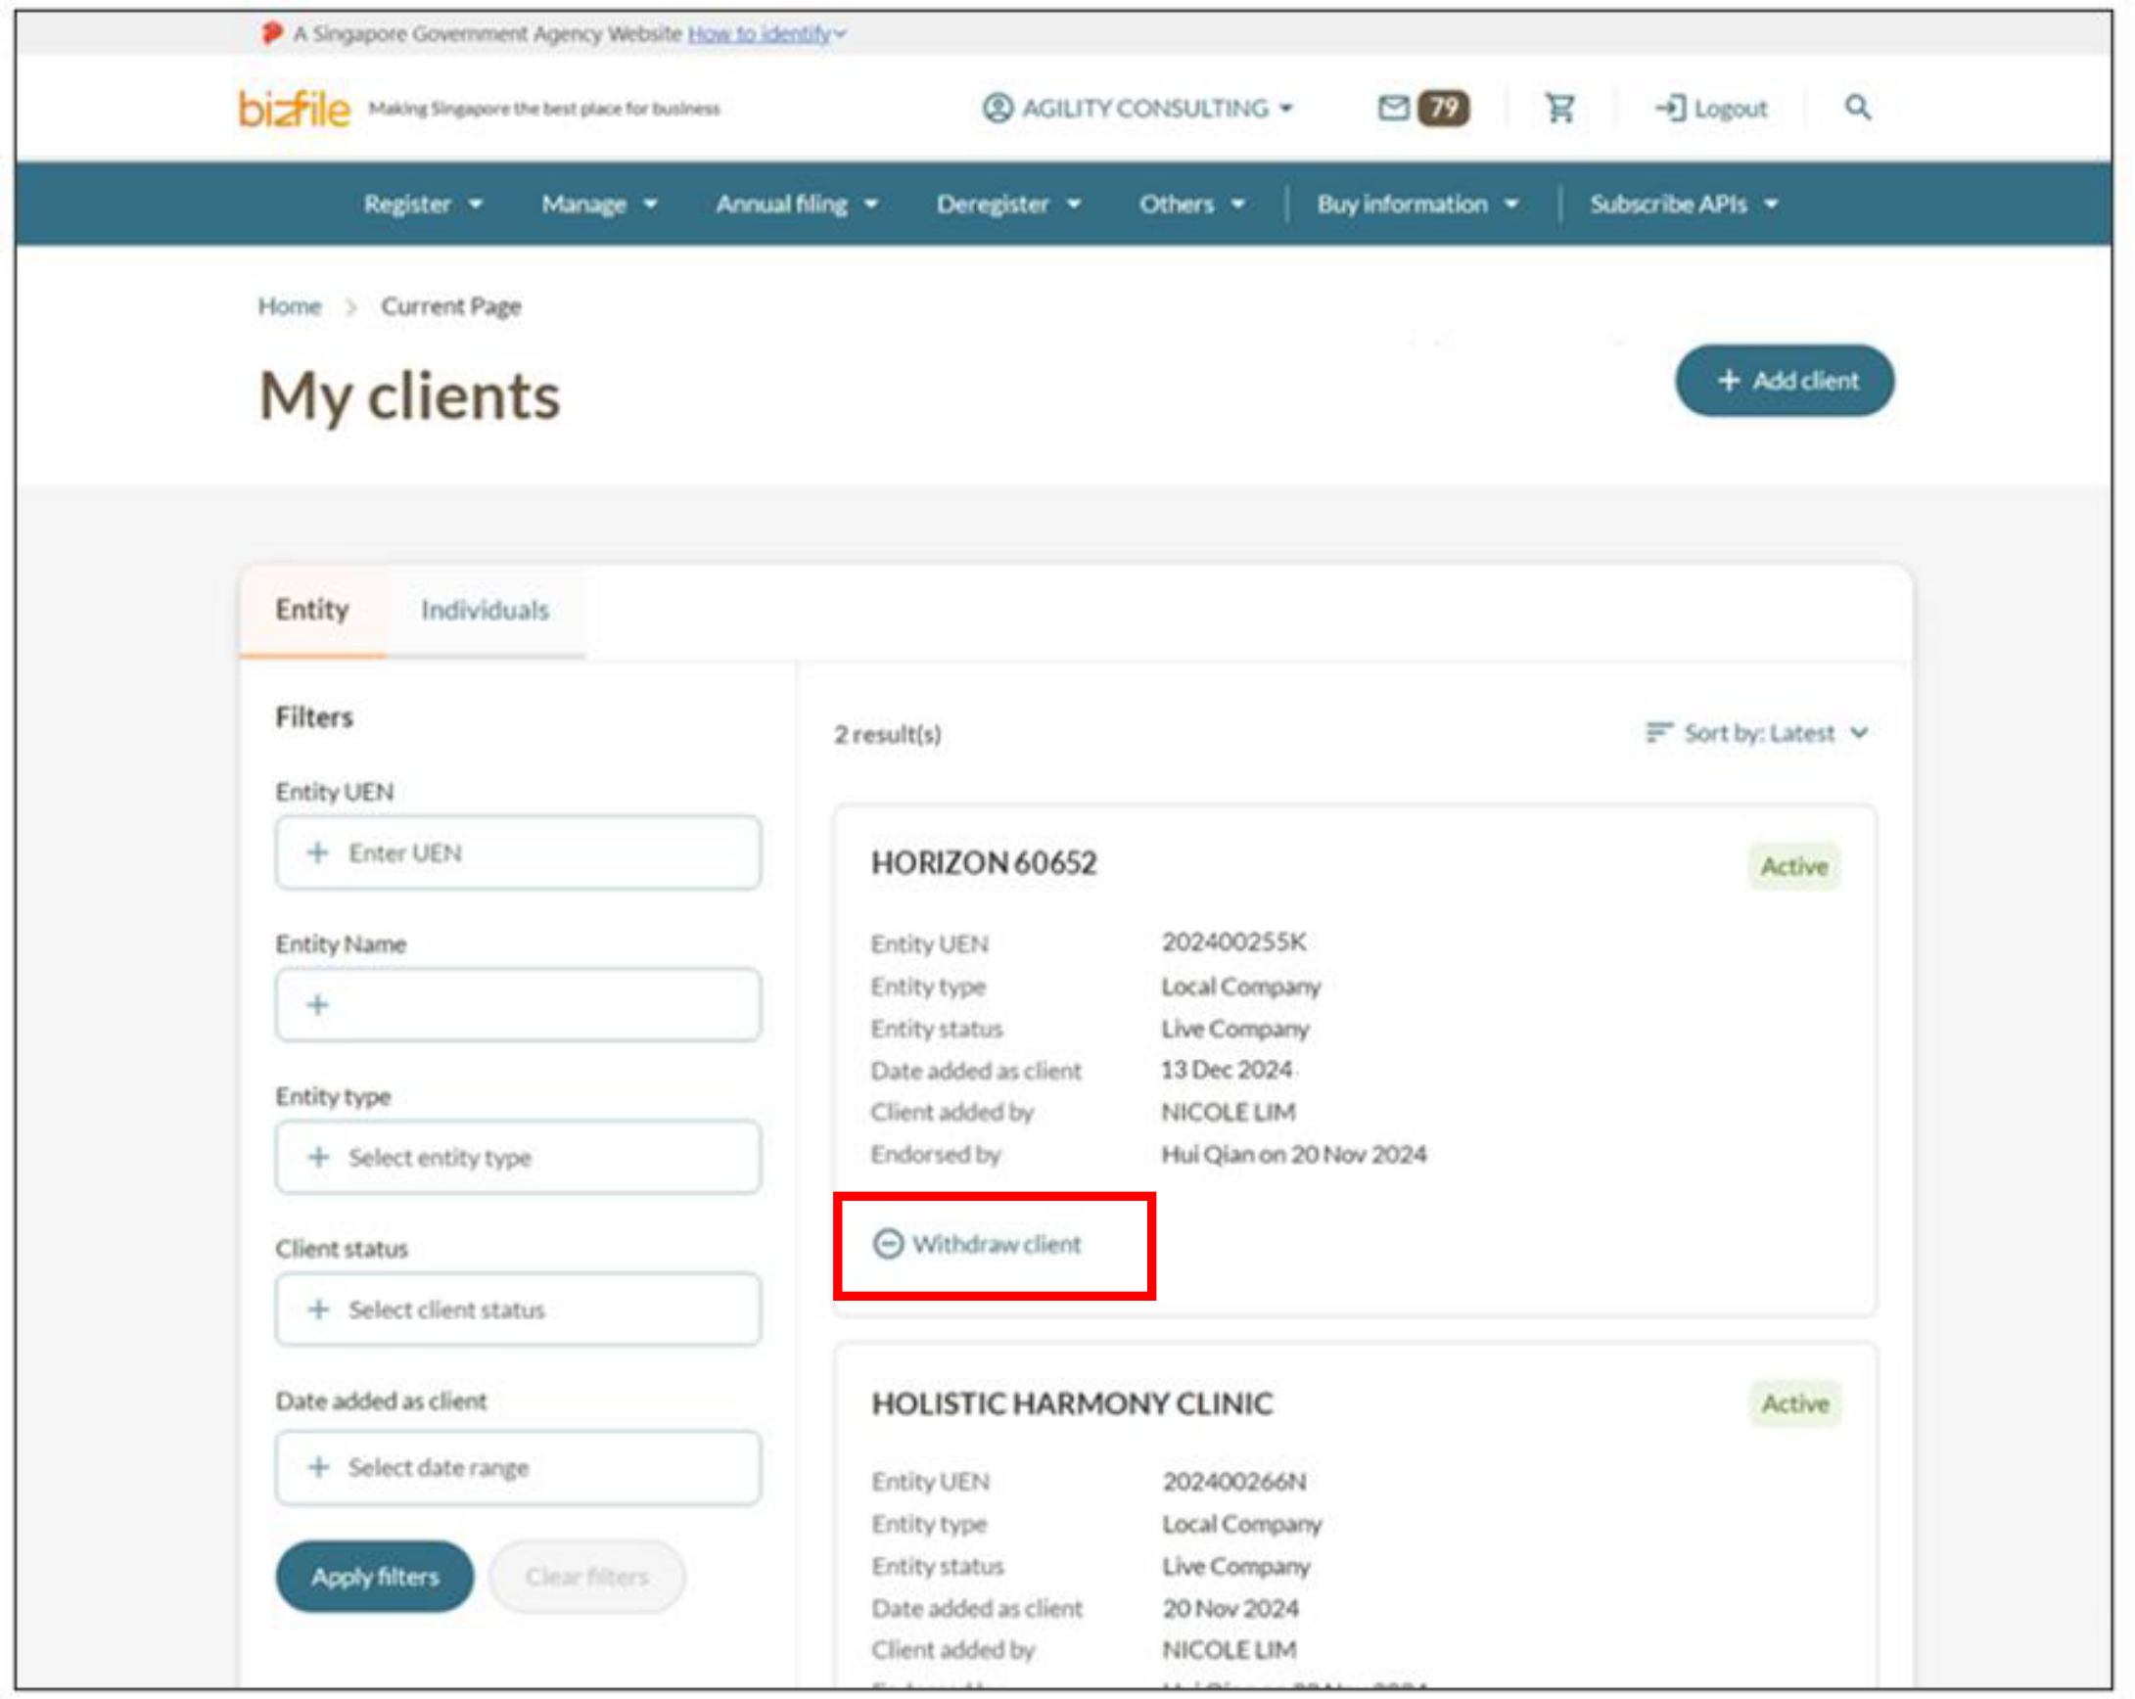Open the Manage menu

[x=599, y=203]
